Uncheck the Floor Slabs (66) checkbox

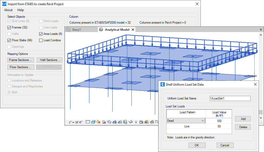pos(9,40)
